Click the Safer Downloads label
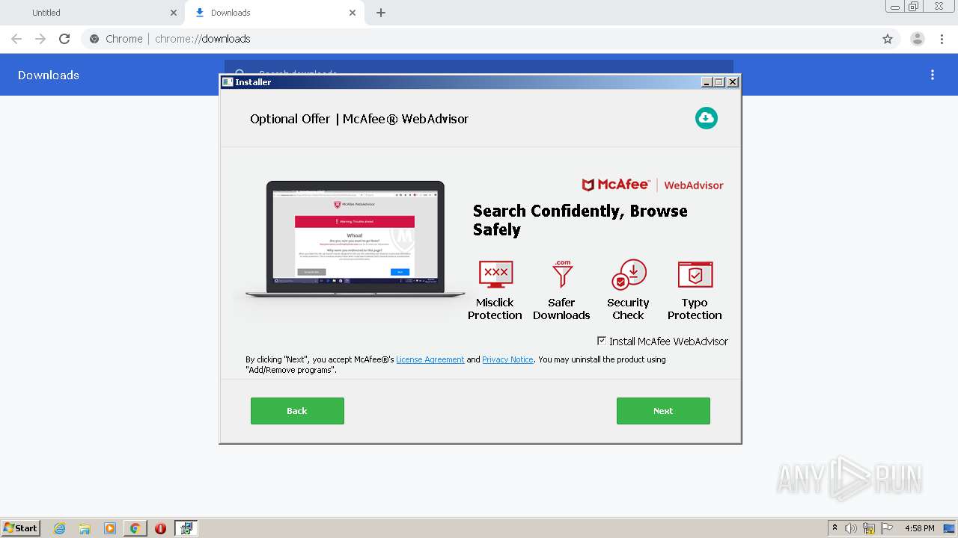This screenshot has height=538, width=958. (x=561, y=309)
